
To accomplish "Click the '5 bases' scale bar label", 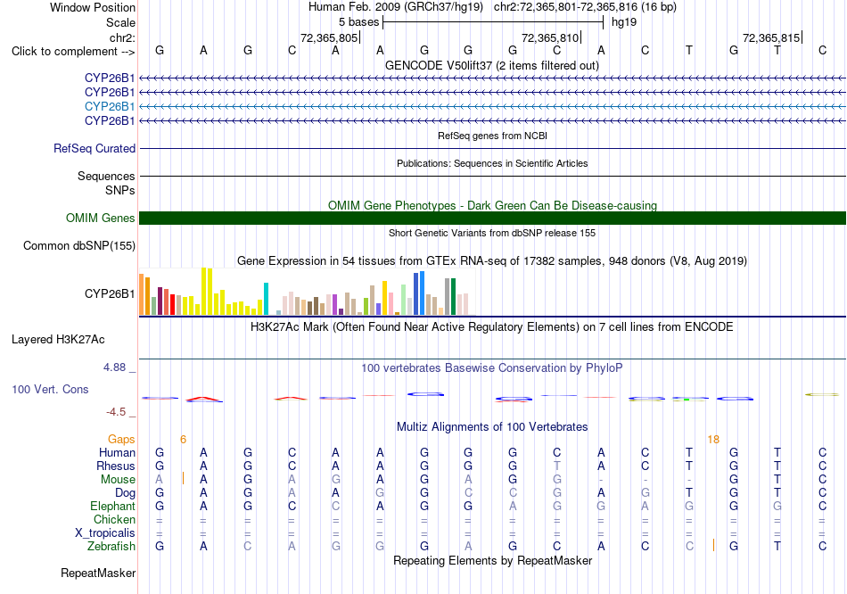I will coord(358,22).
